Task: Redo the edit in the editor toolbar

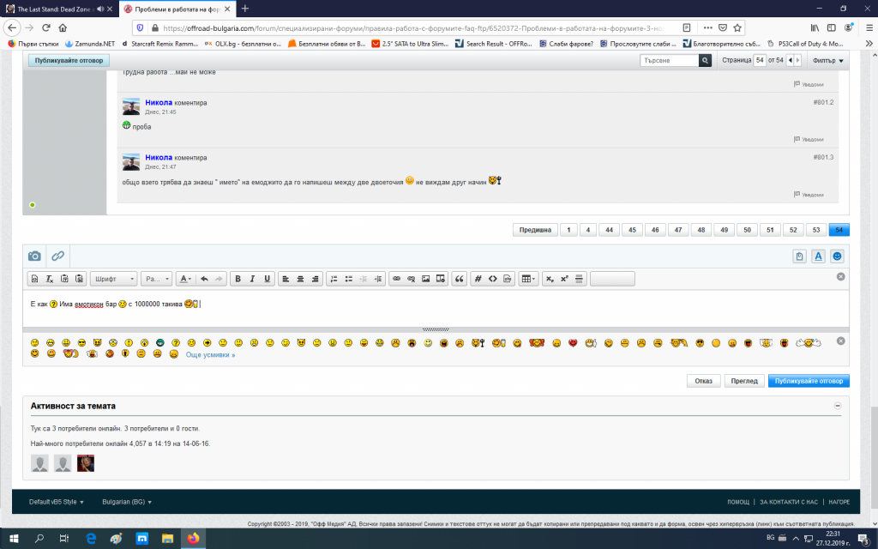Action: pos(219,279)
